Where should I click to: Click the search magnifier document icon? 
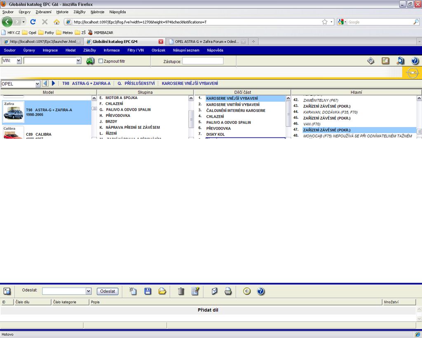point(400,61)
